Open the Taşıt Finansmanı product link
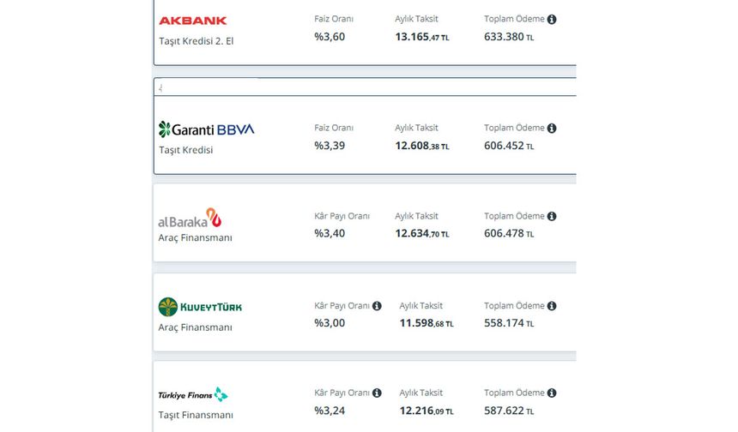 click(x=196, y=415)
